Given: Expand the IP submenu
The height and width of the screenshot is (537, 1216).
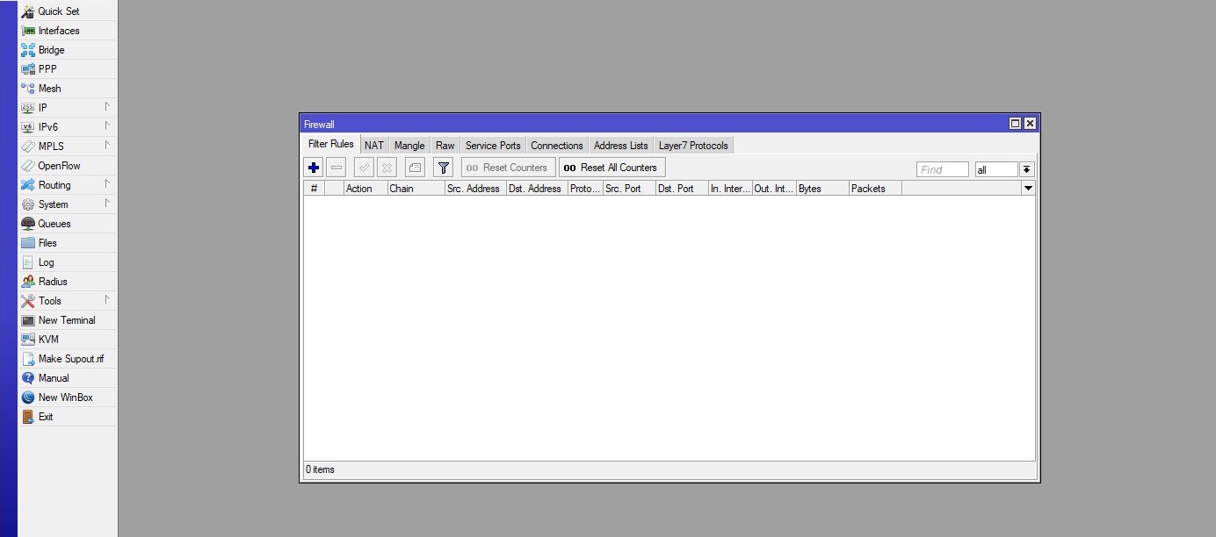Looking at the screenshot, I should coord(43,108).
